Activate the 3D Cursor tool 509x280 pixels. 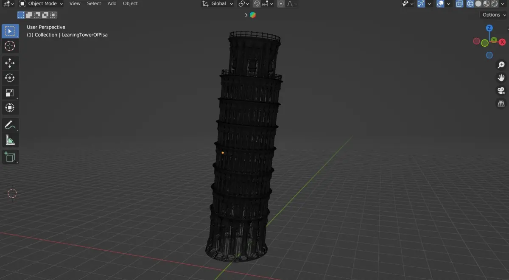[10, 46]
